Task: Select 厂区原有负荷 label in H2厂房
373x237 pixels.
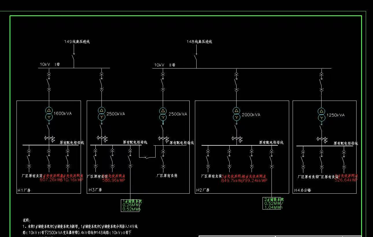Action: 211,176
